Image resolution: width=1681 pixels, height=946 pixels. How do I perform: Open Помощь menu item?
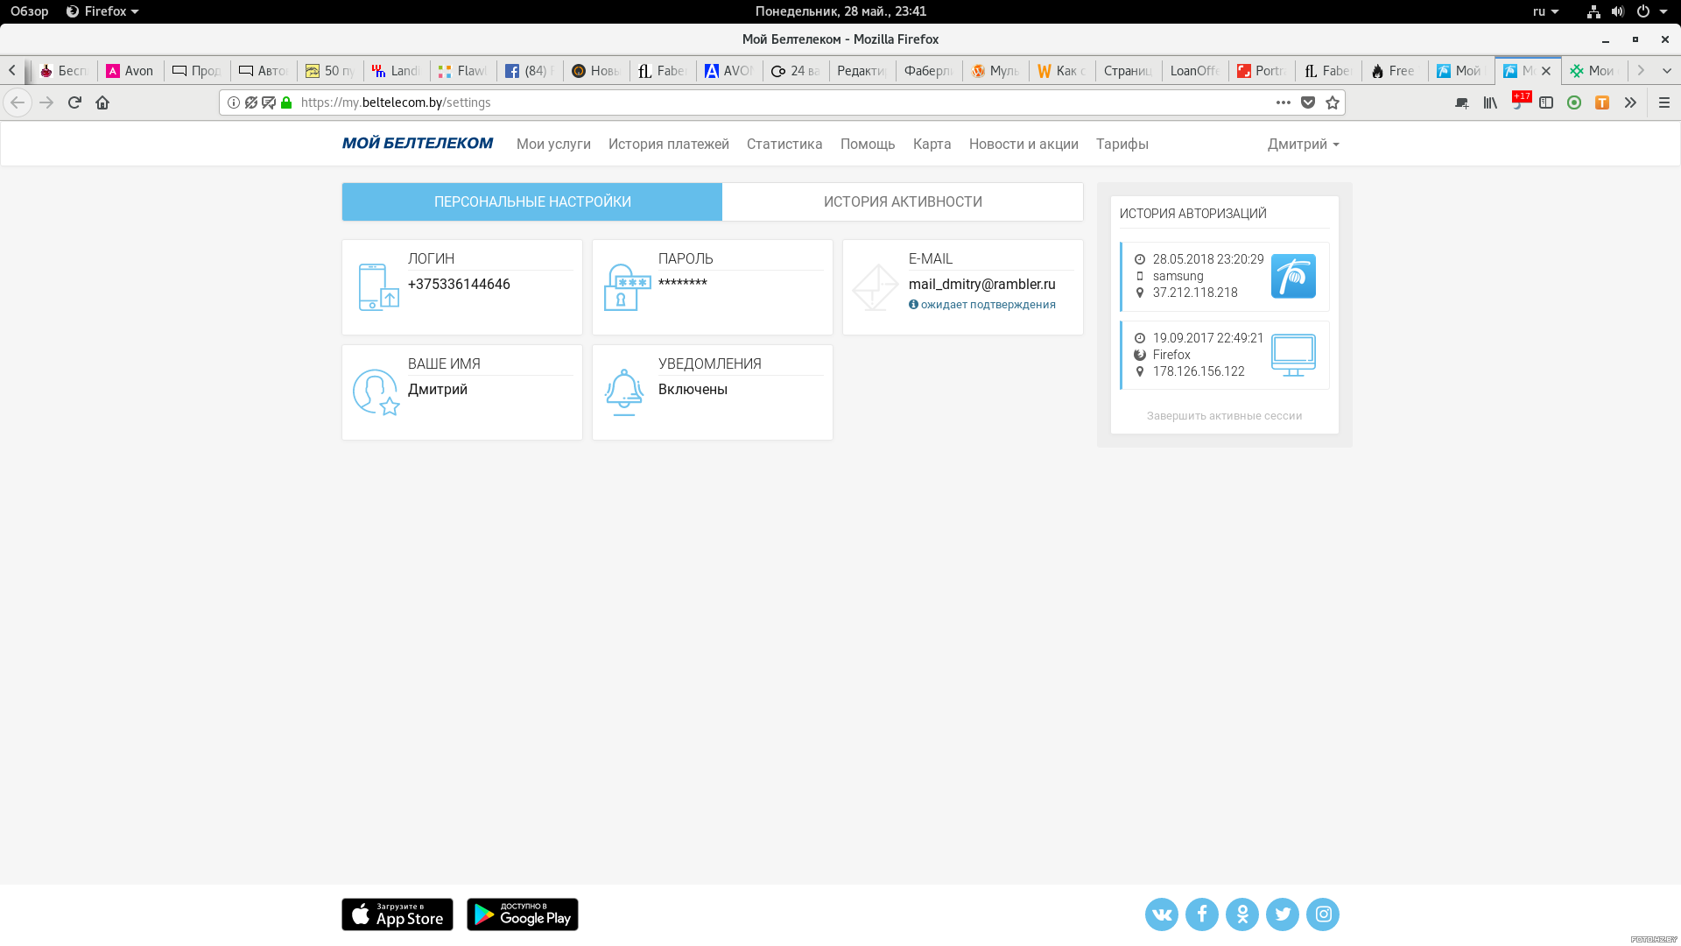868,144
